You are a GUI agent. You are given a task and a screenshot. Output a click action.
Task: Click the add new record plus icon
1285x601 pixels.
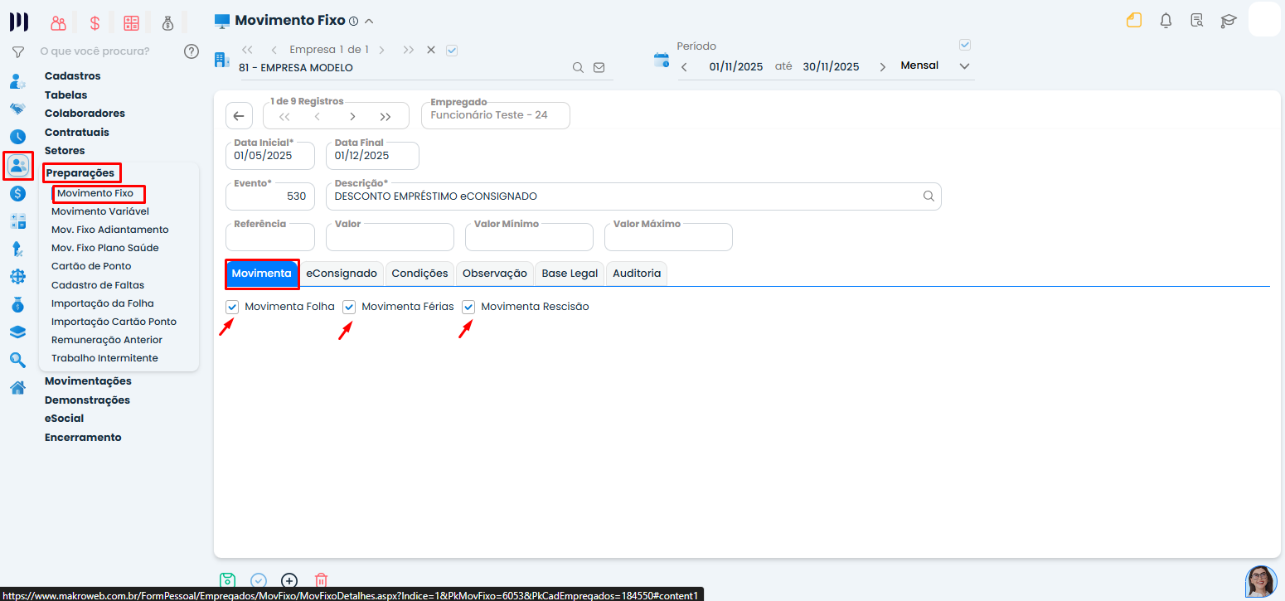289,581
